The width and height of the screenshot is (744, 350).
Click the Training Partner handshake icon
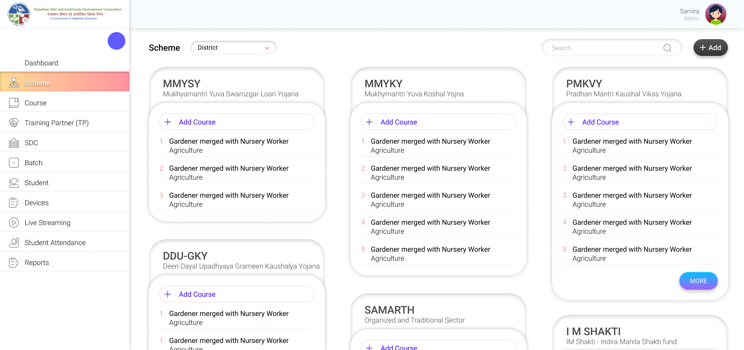click(x=14, y=123)
